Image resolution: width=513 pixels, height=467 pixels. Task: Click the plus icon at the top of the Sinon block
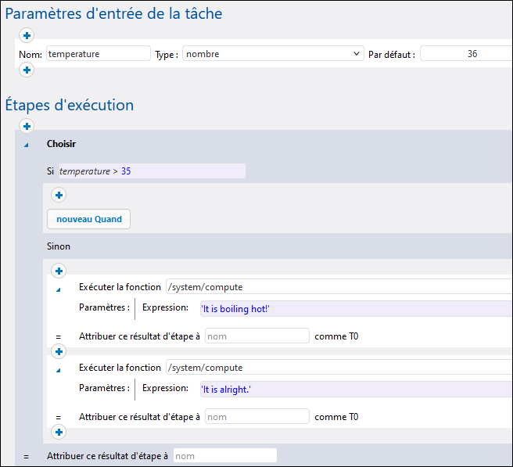coord(58,271)
